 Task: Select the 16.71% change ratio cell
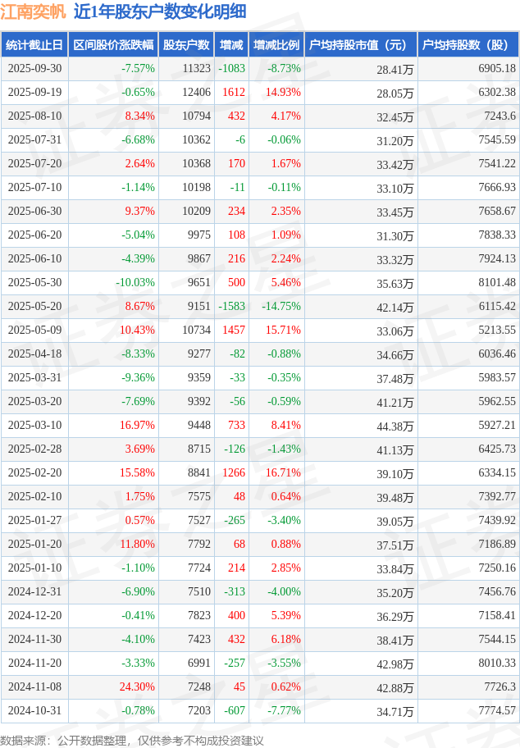click(x=284, y=473)
